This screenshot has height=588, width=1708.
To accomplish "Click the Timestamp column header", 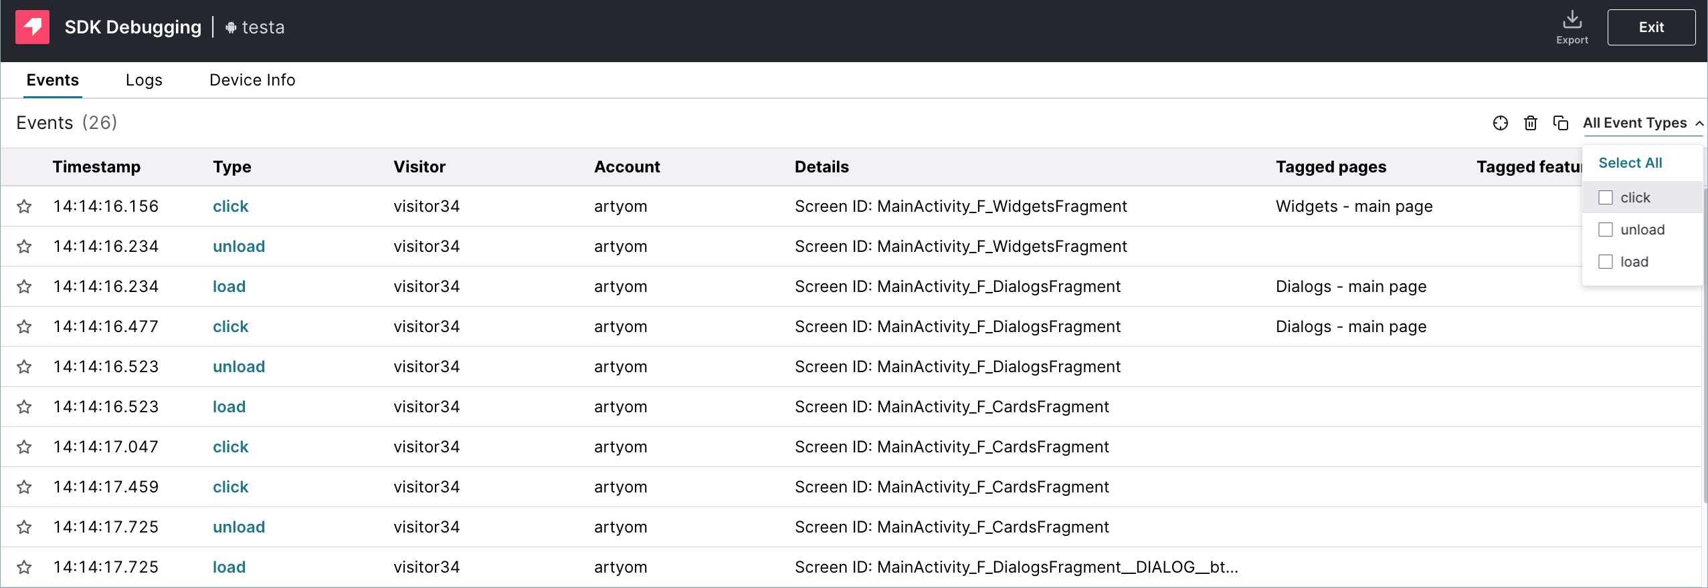I will pyautogui.click(x=96, y=167).
